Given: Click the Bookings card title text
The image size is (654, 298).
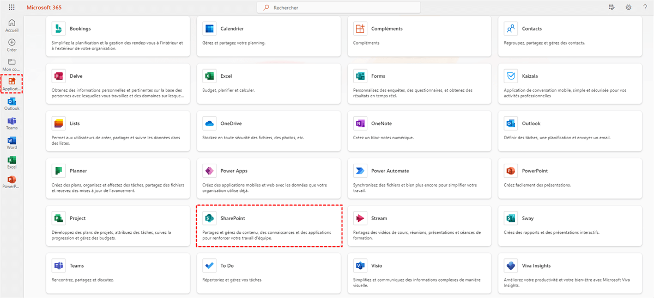Looking at the screenshot, I should [80, 28].
